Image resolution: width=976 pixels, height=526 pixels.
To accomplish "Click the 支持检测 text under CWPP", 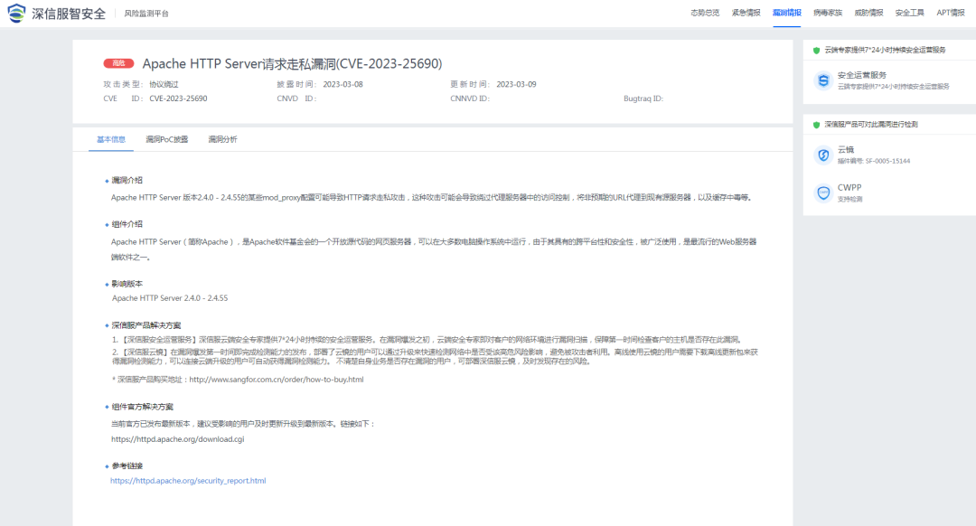I will pos(849,199).
